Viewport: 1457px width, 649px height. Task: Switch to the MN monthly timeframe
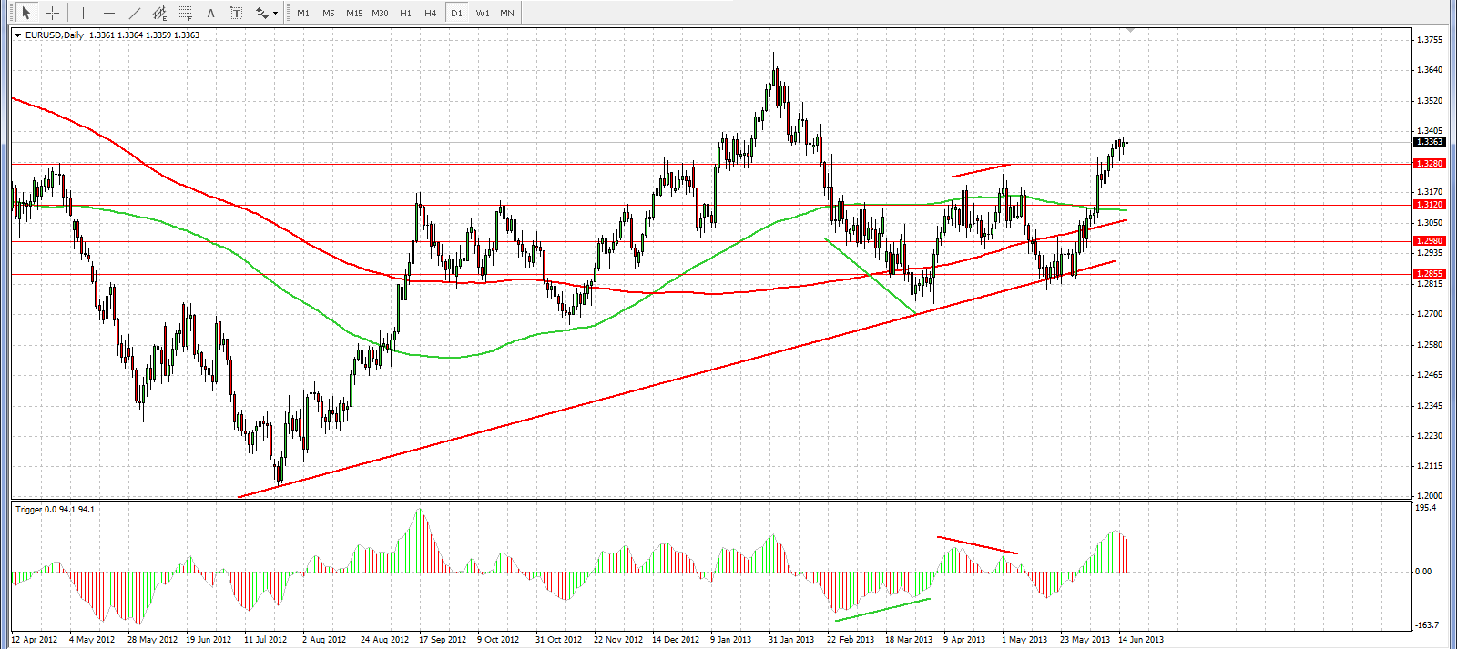507,13
